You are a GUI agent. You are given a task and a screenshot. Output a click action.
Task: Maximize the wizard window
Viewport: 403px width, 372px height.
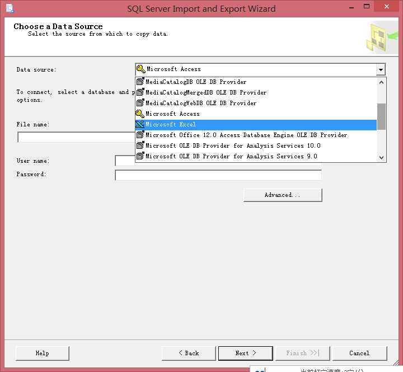tap(367, 7)
